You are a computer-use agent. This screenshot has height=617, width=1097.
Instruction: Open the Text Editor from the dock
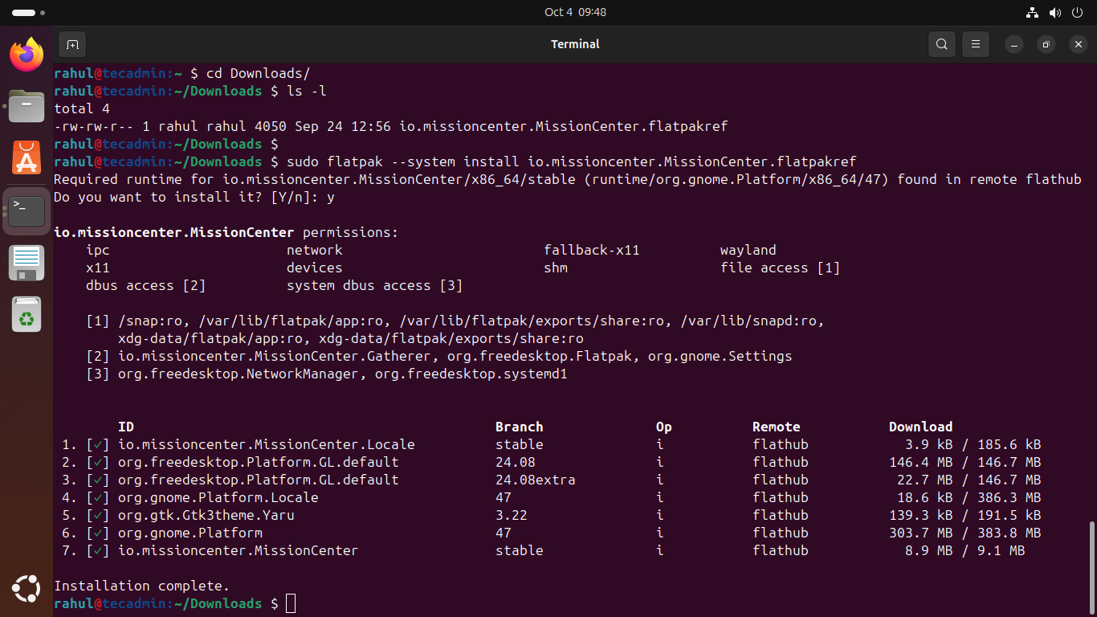pos(27,263)
